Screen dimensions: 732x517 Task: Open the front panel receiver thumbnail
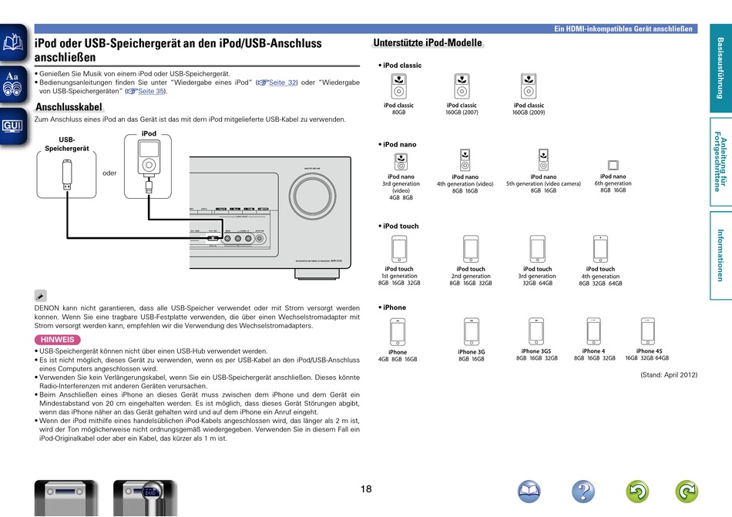[65, 498]
